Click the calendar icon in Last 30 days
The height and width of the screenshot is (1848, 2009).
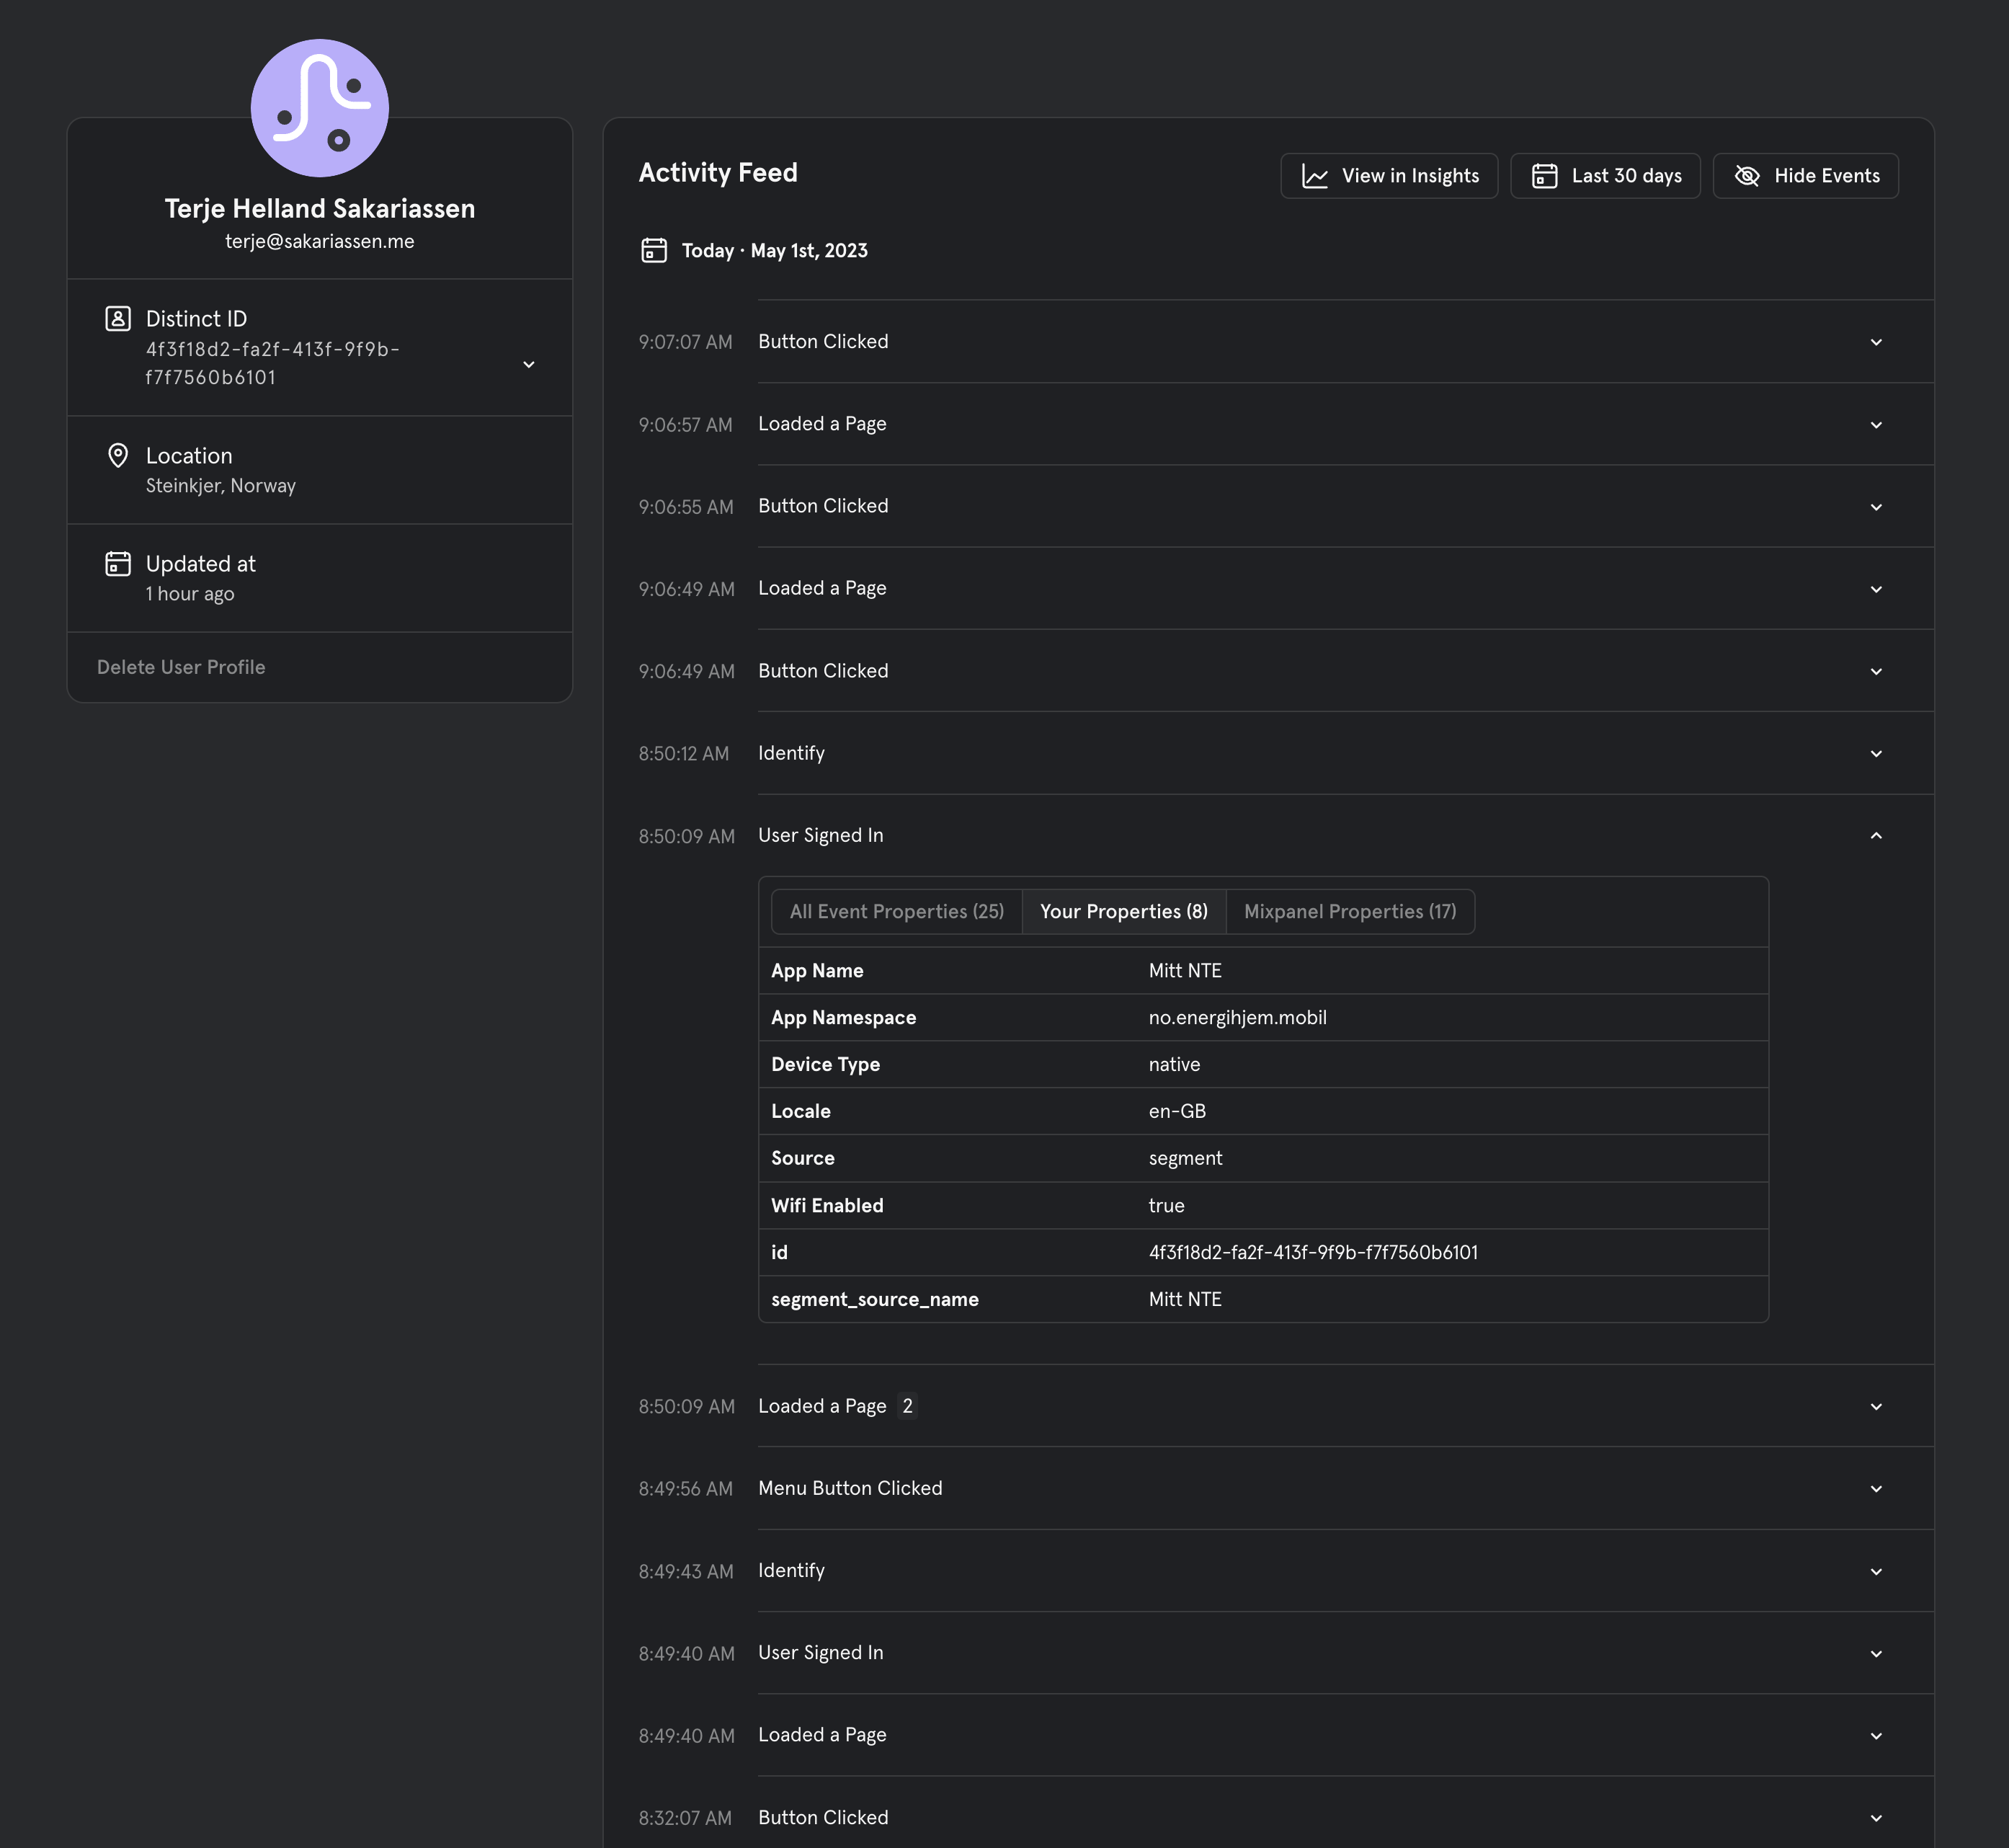coord(1545,176)
